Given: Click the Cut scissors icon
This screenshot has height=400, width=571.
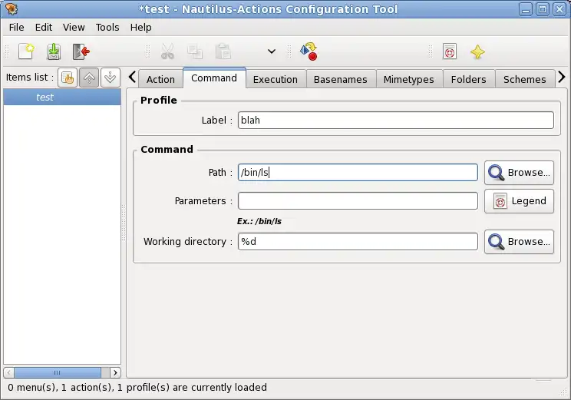Looking at the screenshot, I should (167, 51).
